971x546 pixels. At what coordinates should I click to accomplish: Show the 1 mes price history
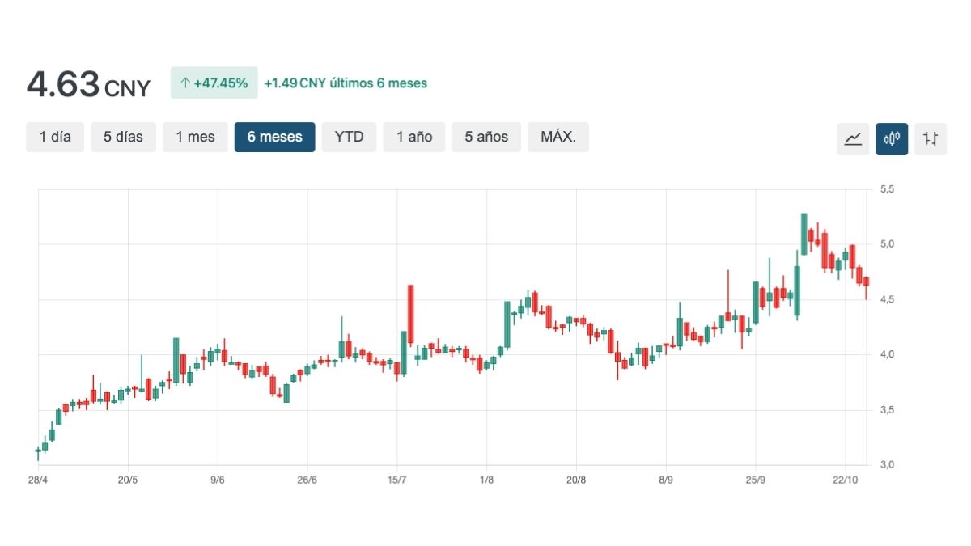point(195,137)
